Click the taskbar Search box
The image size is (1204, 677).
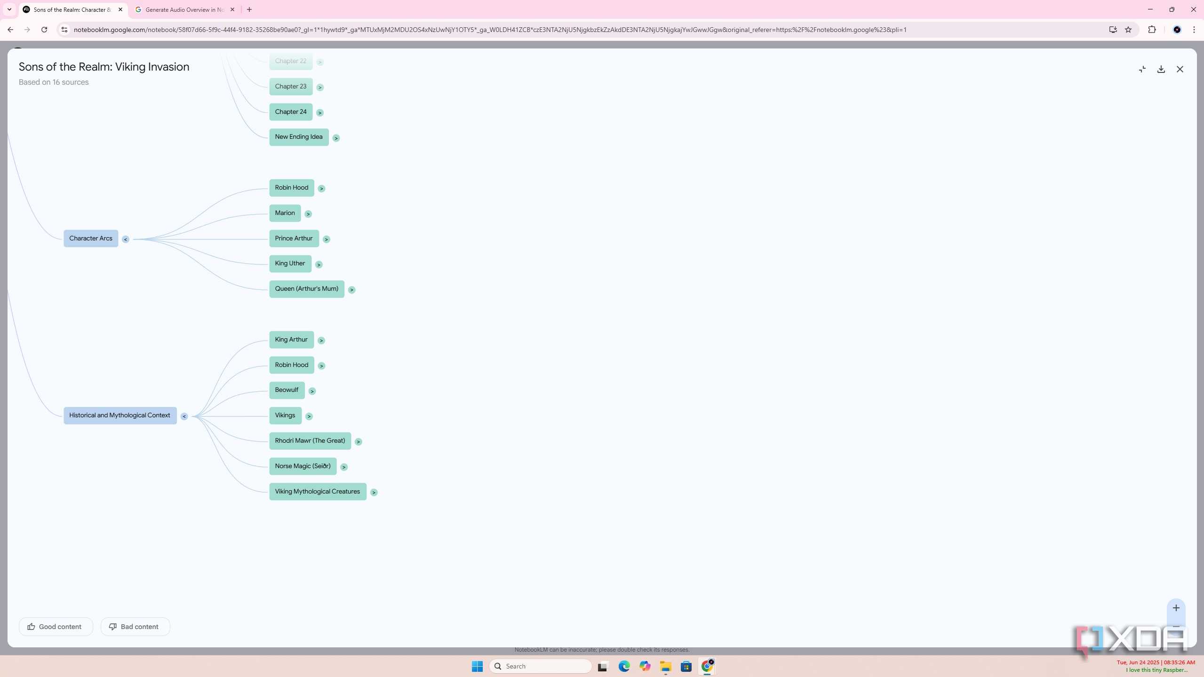[x=540, y=666]
